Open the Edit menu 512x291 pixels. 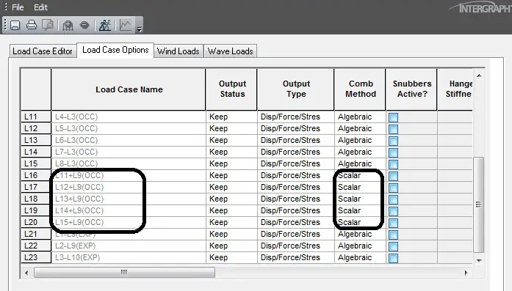[40, 7]
